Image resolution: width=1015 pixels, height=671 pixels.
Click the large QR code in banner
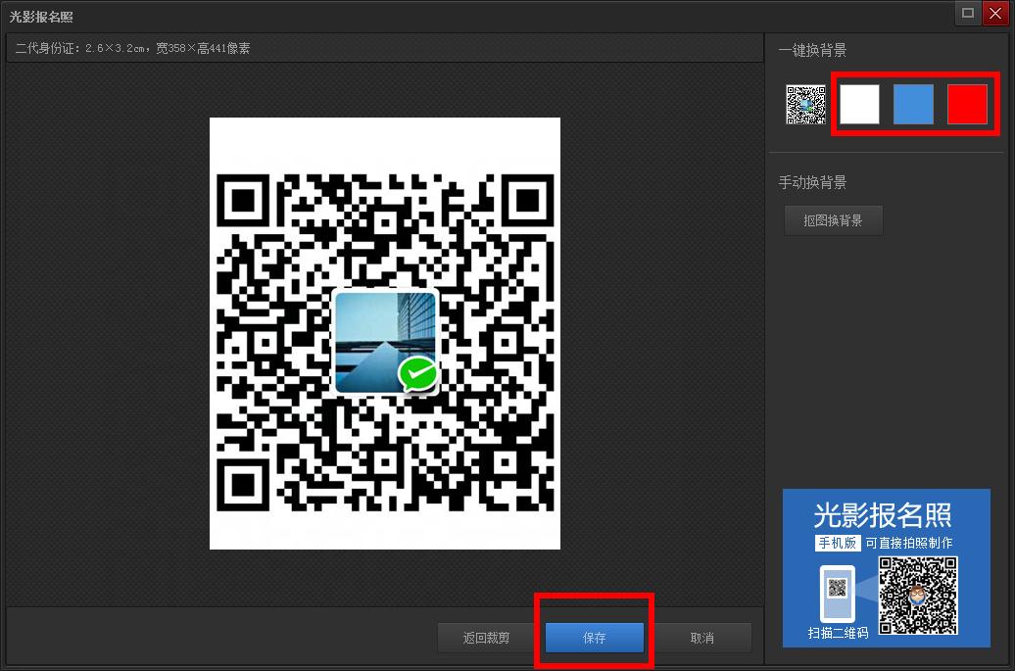click(918, 596)
